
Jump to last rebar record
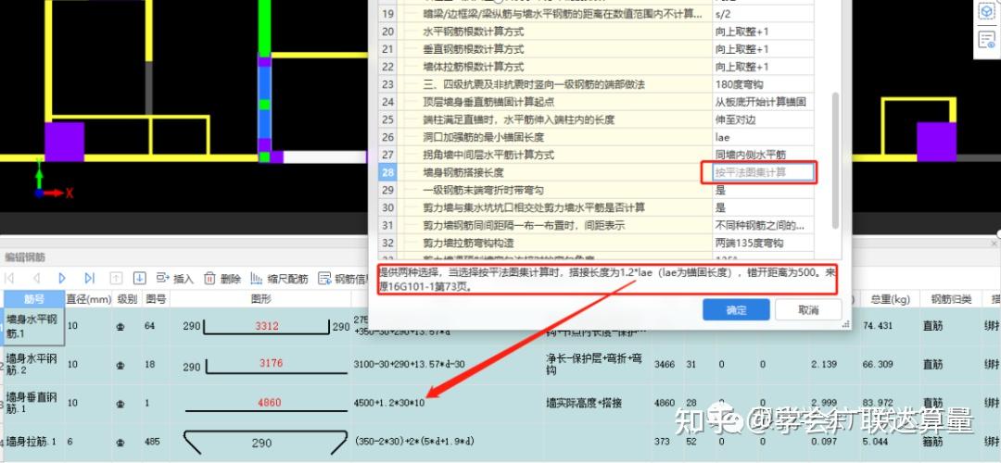(x=89, y=278)
